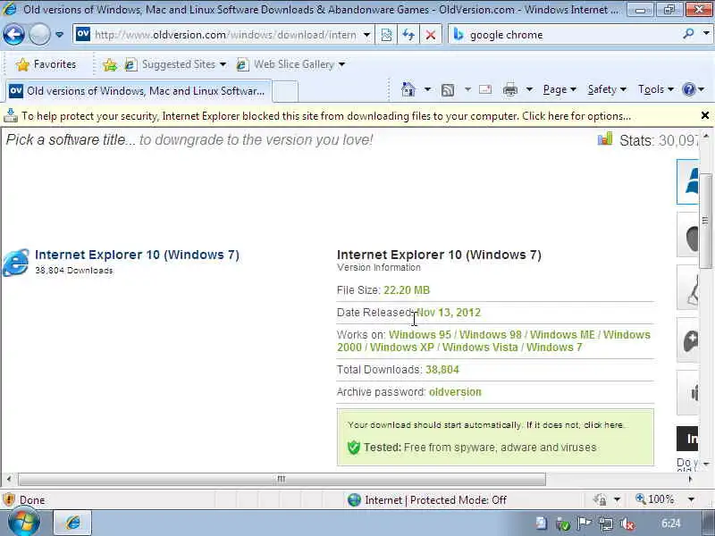Click the green Tested shield icon

point(353,448)
